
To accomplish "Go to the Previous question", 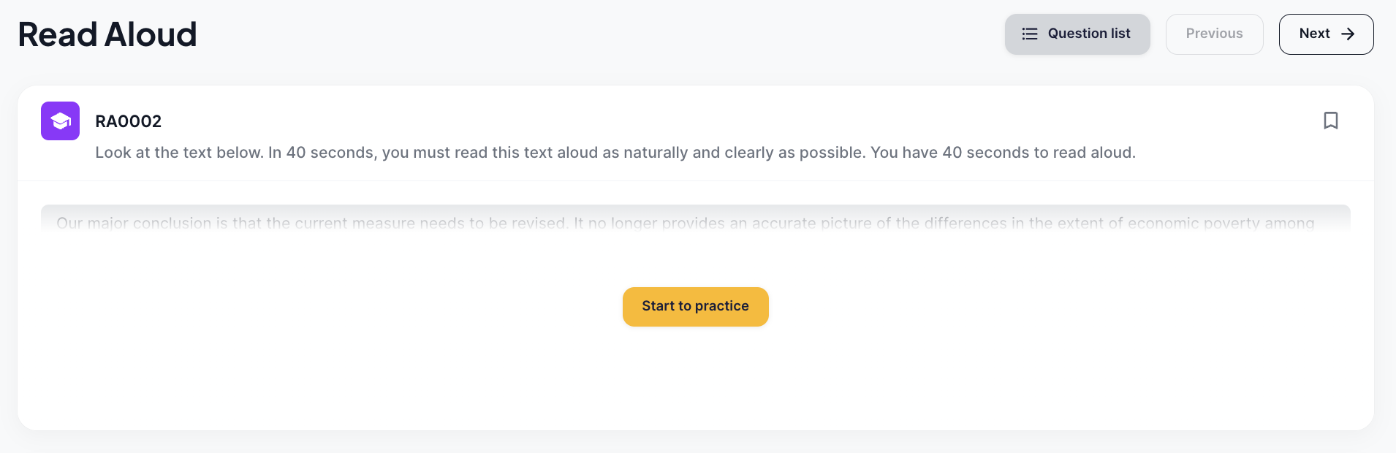I will (1214, 34).
